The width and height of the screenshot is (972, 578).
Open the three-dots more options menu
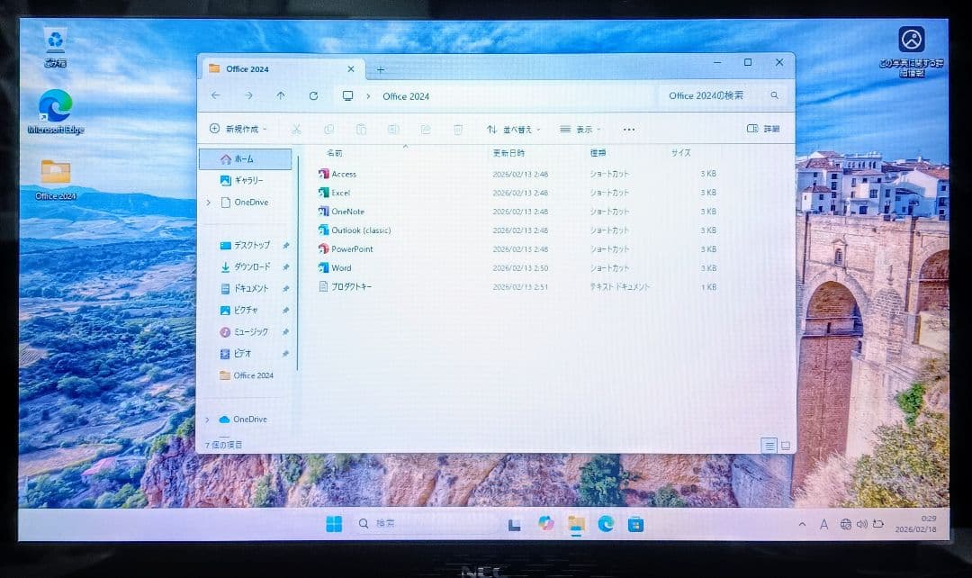[628, 129]
